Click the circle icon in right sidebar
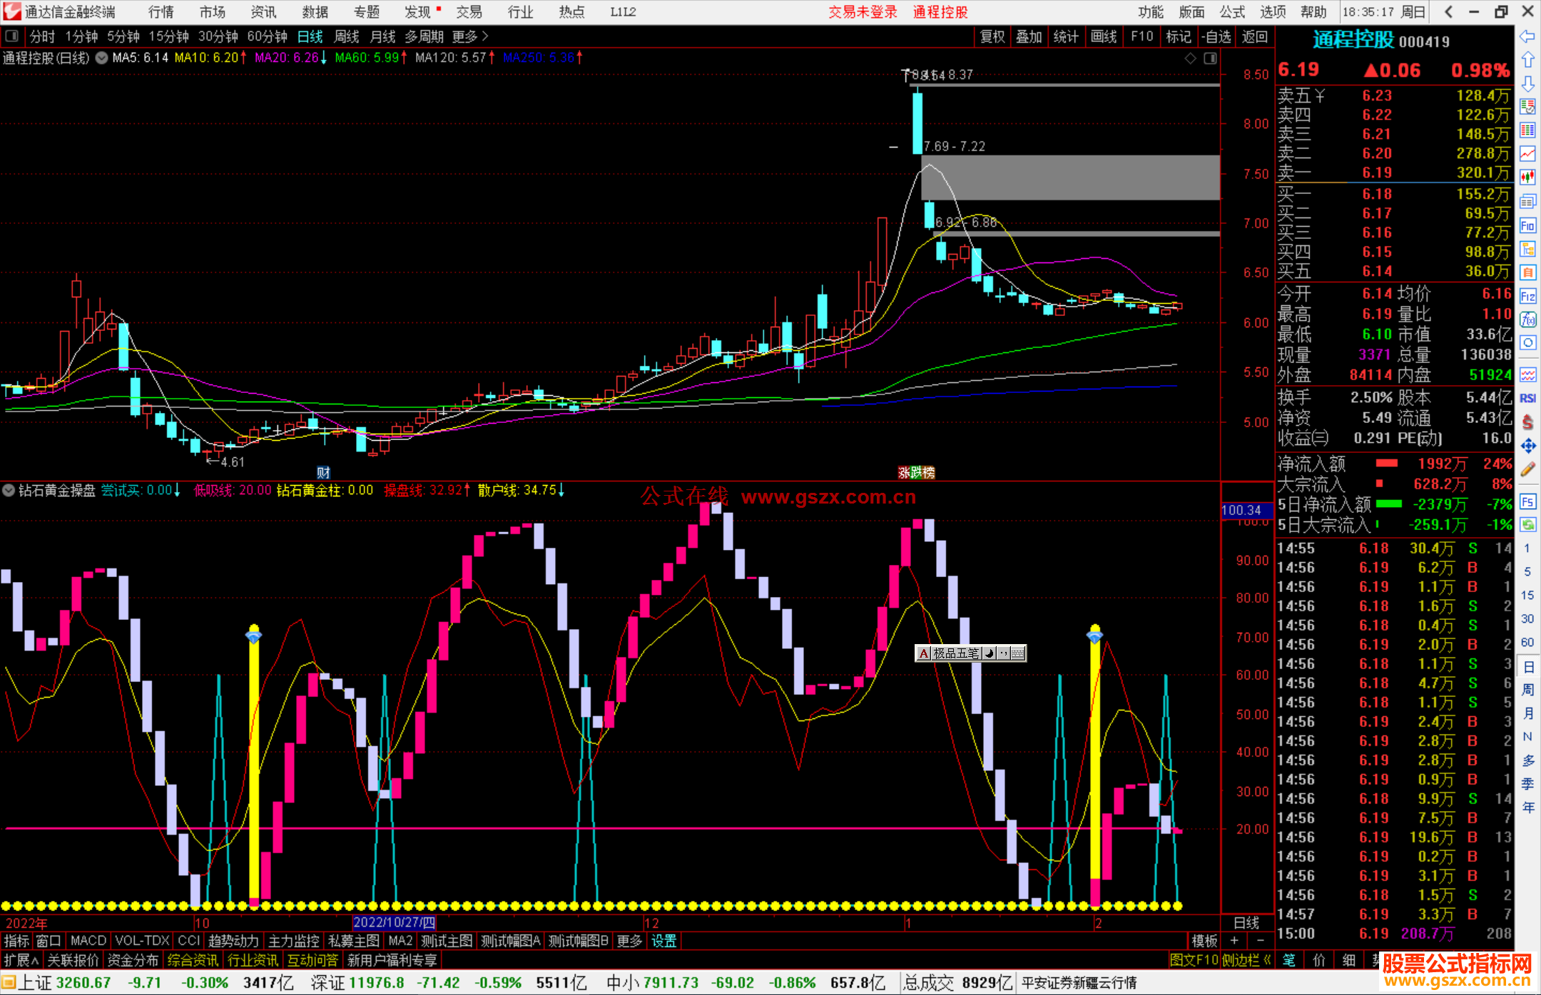The image size is (1541, 995). tap(1527, 343)
